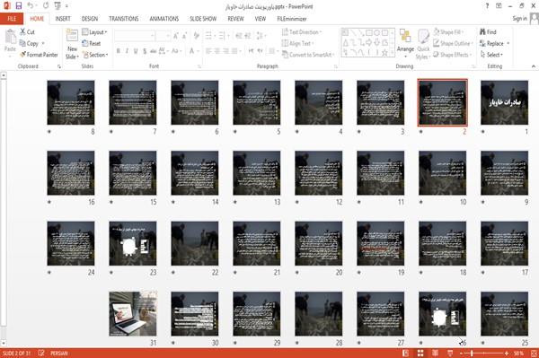Click the Copy button

[x=30, y=43]
